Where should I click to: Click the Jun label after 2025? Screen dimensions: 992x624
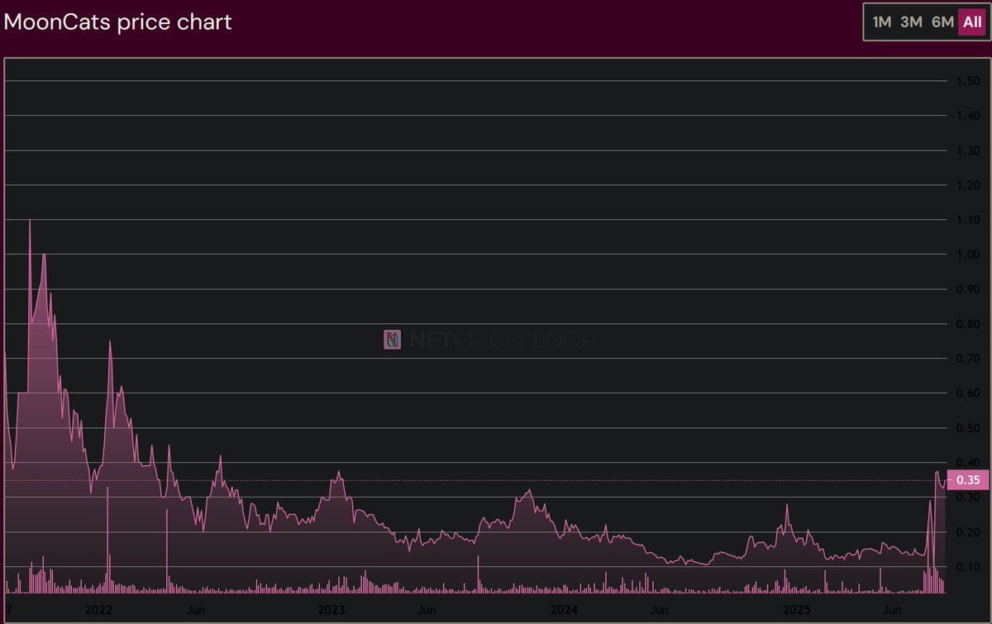click(892, 609)
